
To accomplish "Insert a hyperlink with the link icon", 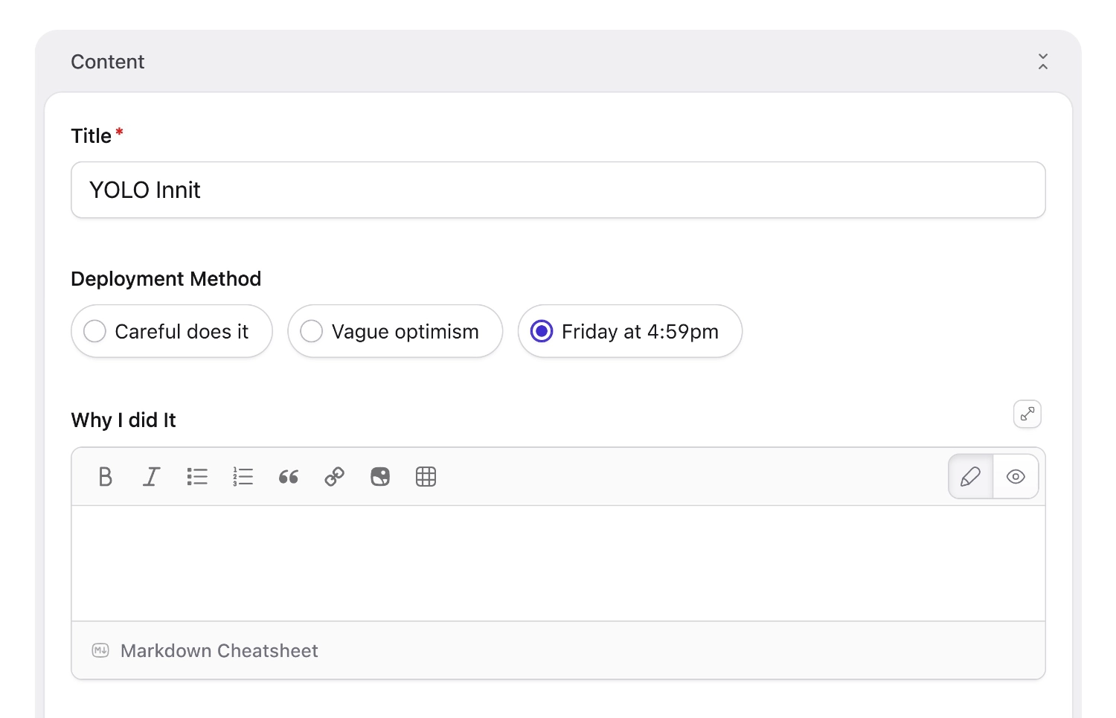I will [335, 476].
